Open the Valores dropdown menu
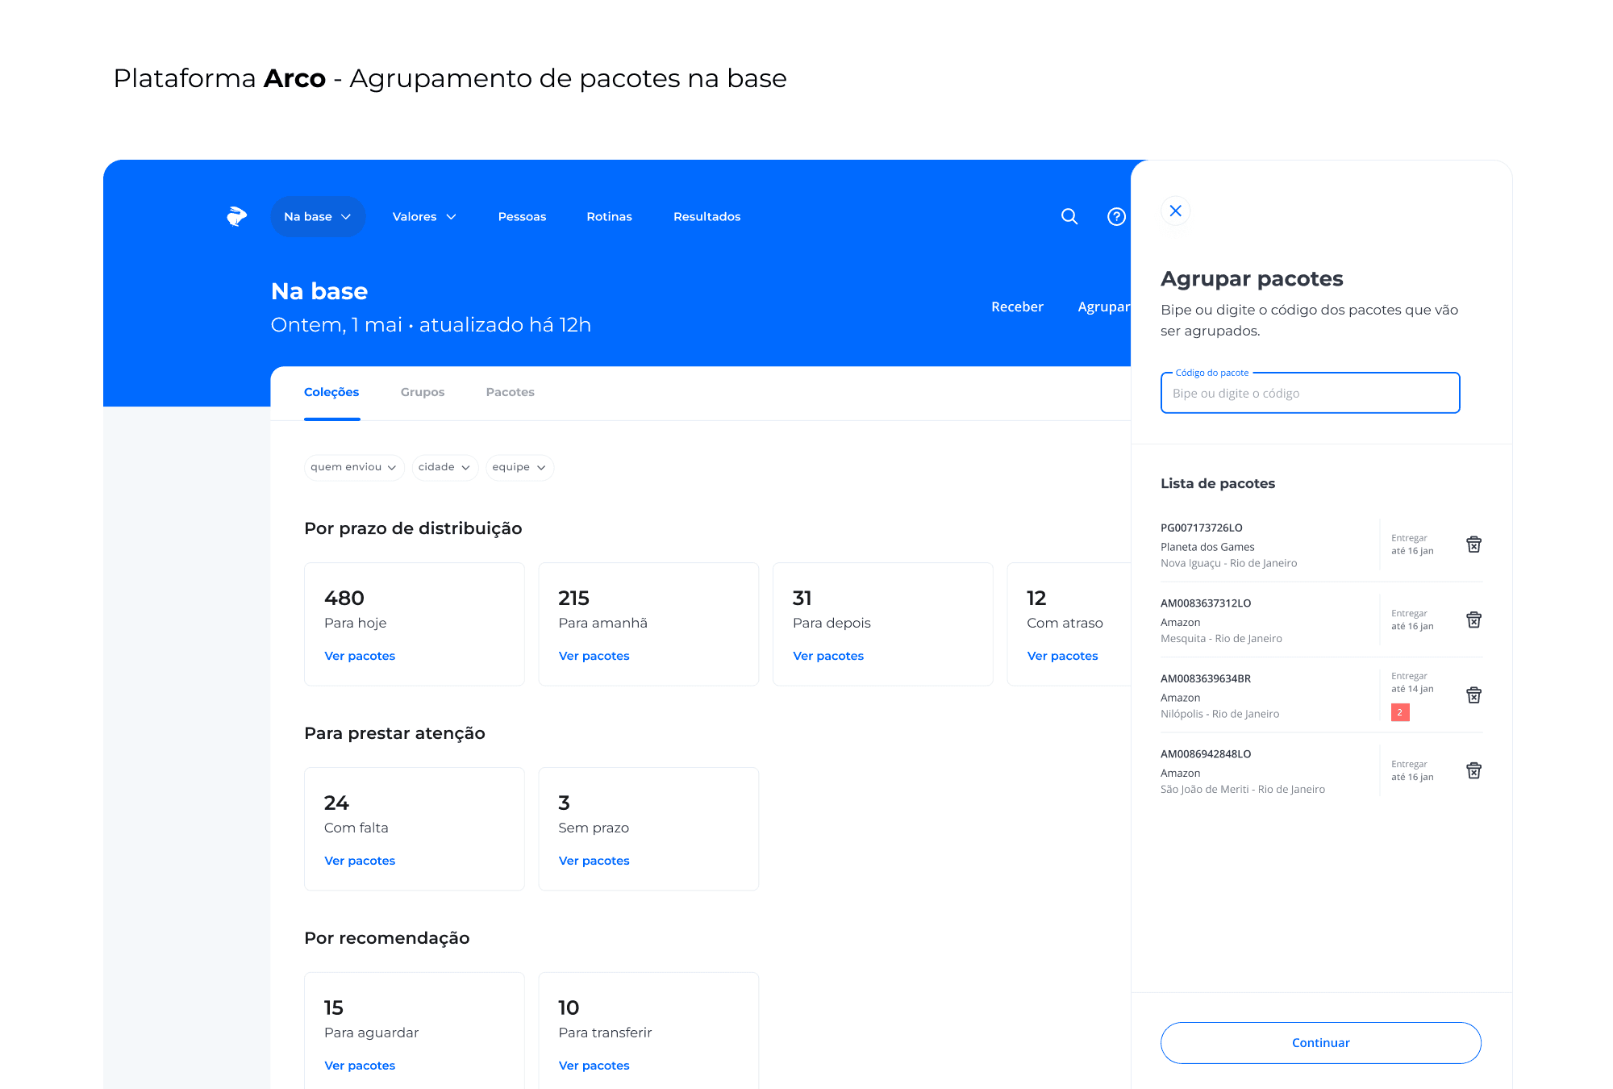This screenshot has width=1613, height=1089. point(424,216)
